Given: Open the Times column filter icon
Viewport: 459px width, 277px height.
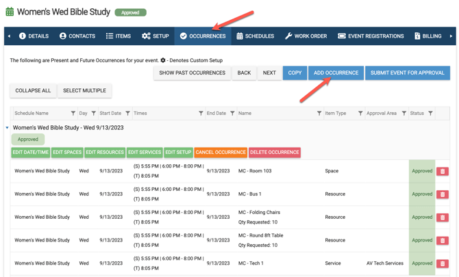Looking at the screenshot, I should [x=201, y=114].
